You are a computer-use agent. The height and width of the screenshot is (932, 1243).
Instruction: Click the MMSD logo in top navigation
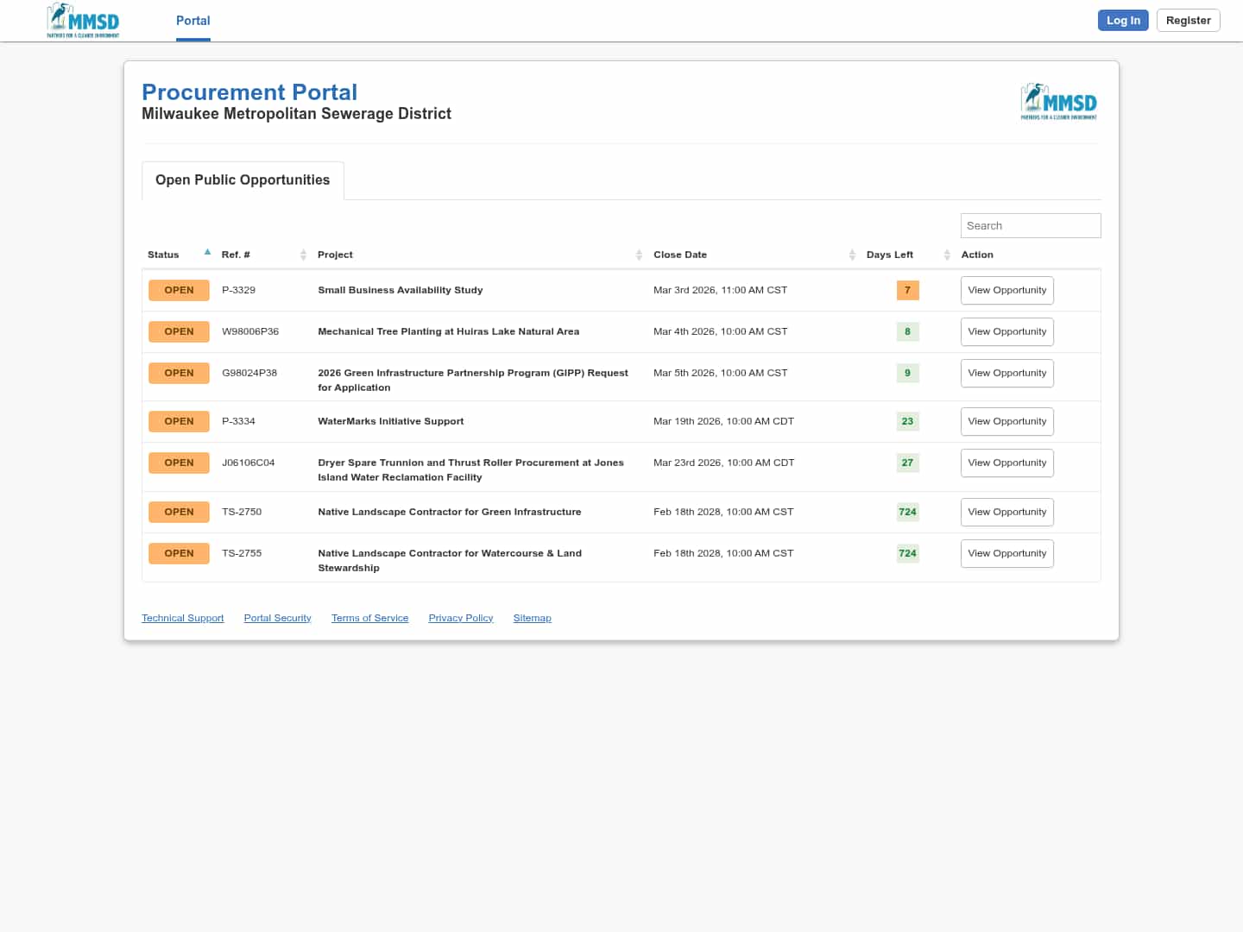[83, 21]
